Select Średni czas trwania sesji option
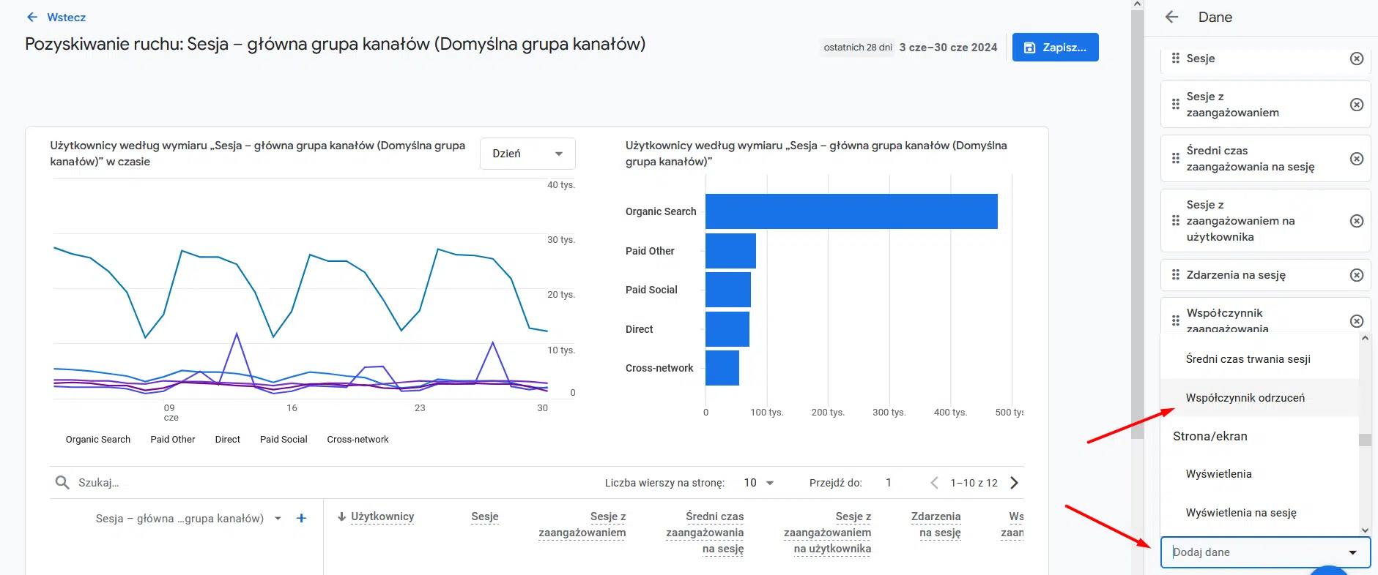The image size is (1378, 575). (x=1259, y=359)
